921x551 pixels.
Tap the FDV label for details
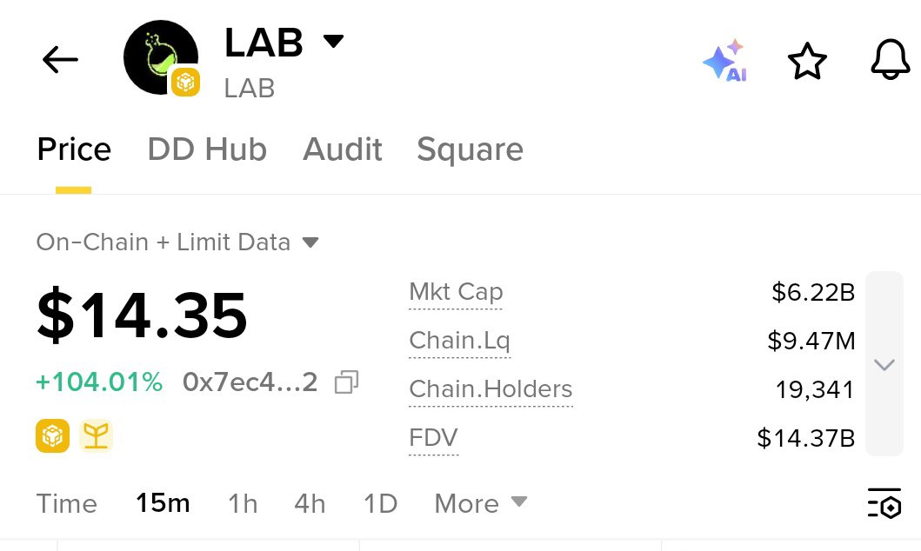(x=433, y=438)
